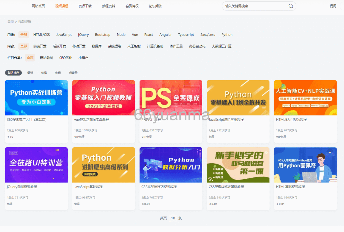Screen dimensions: 344x232
Task: Sort courses by 最新
Action: click(30, 73)
